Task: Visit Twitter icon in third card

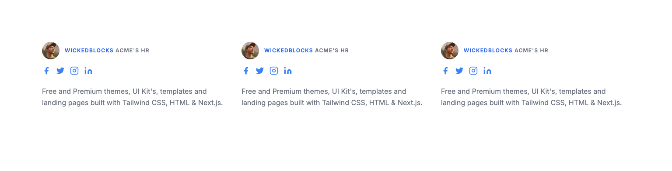Action: pos(459,71)
